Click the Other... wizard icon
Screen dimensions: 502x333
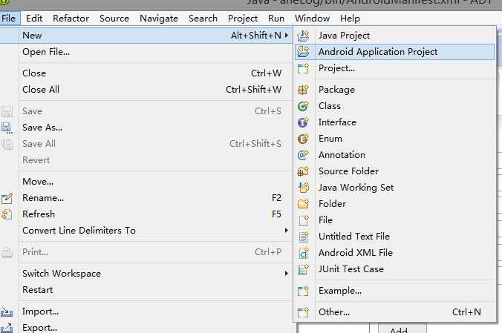pyautogui.click(x=303, y=312)
